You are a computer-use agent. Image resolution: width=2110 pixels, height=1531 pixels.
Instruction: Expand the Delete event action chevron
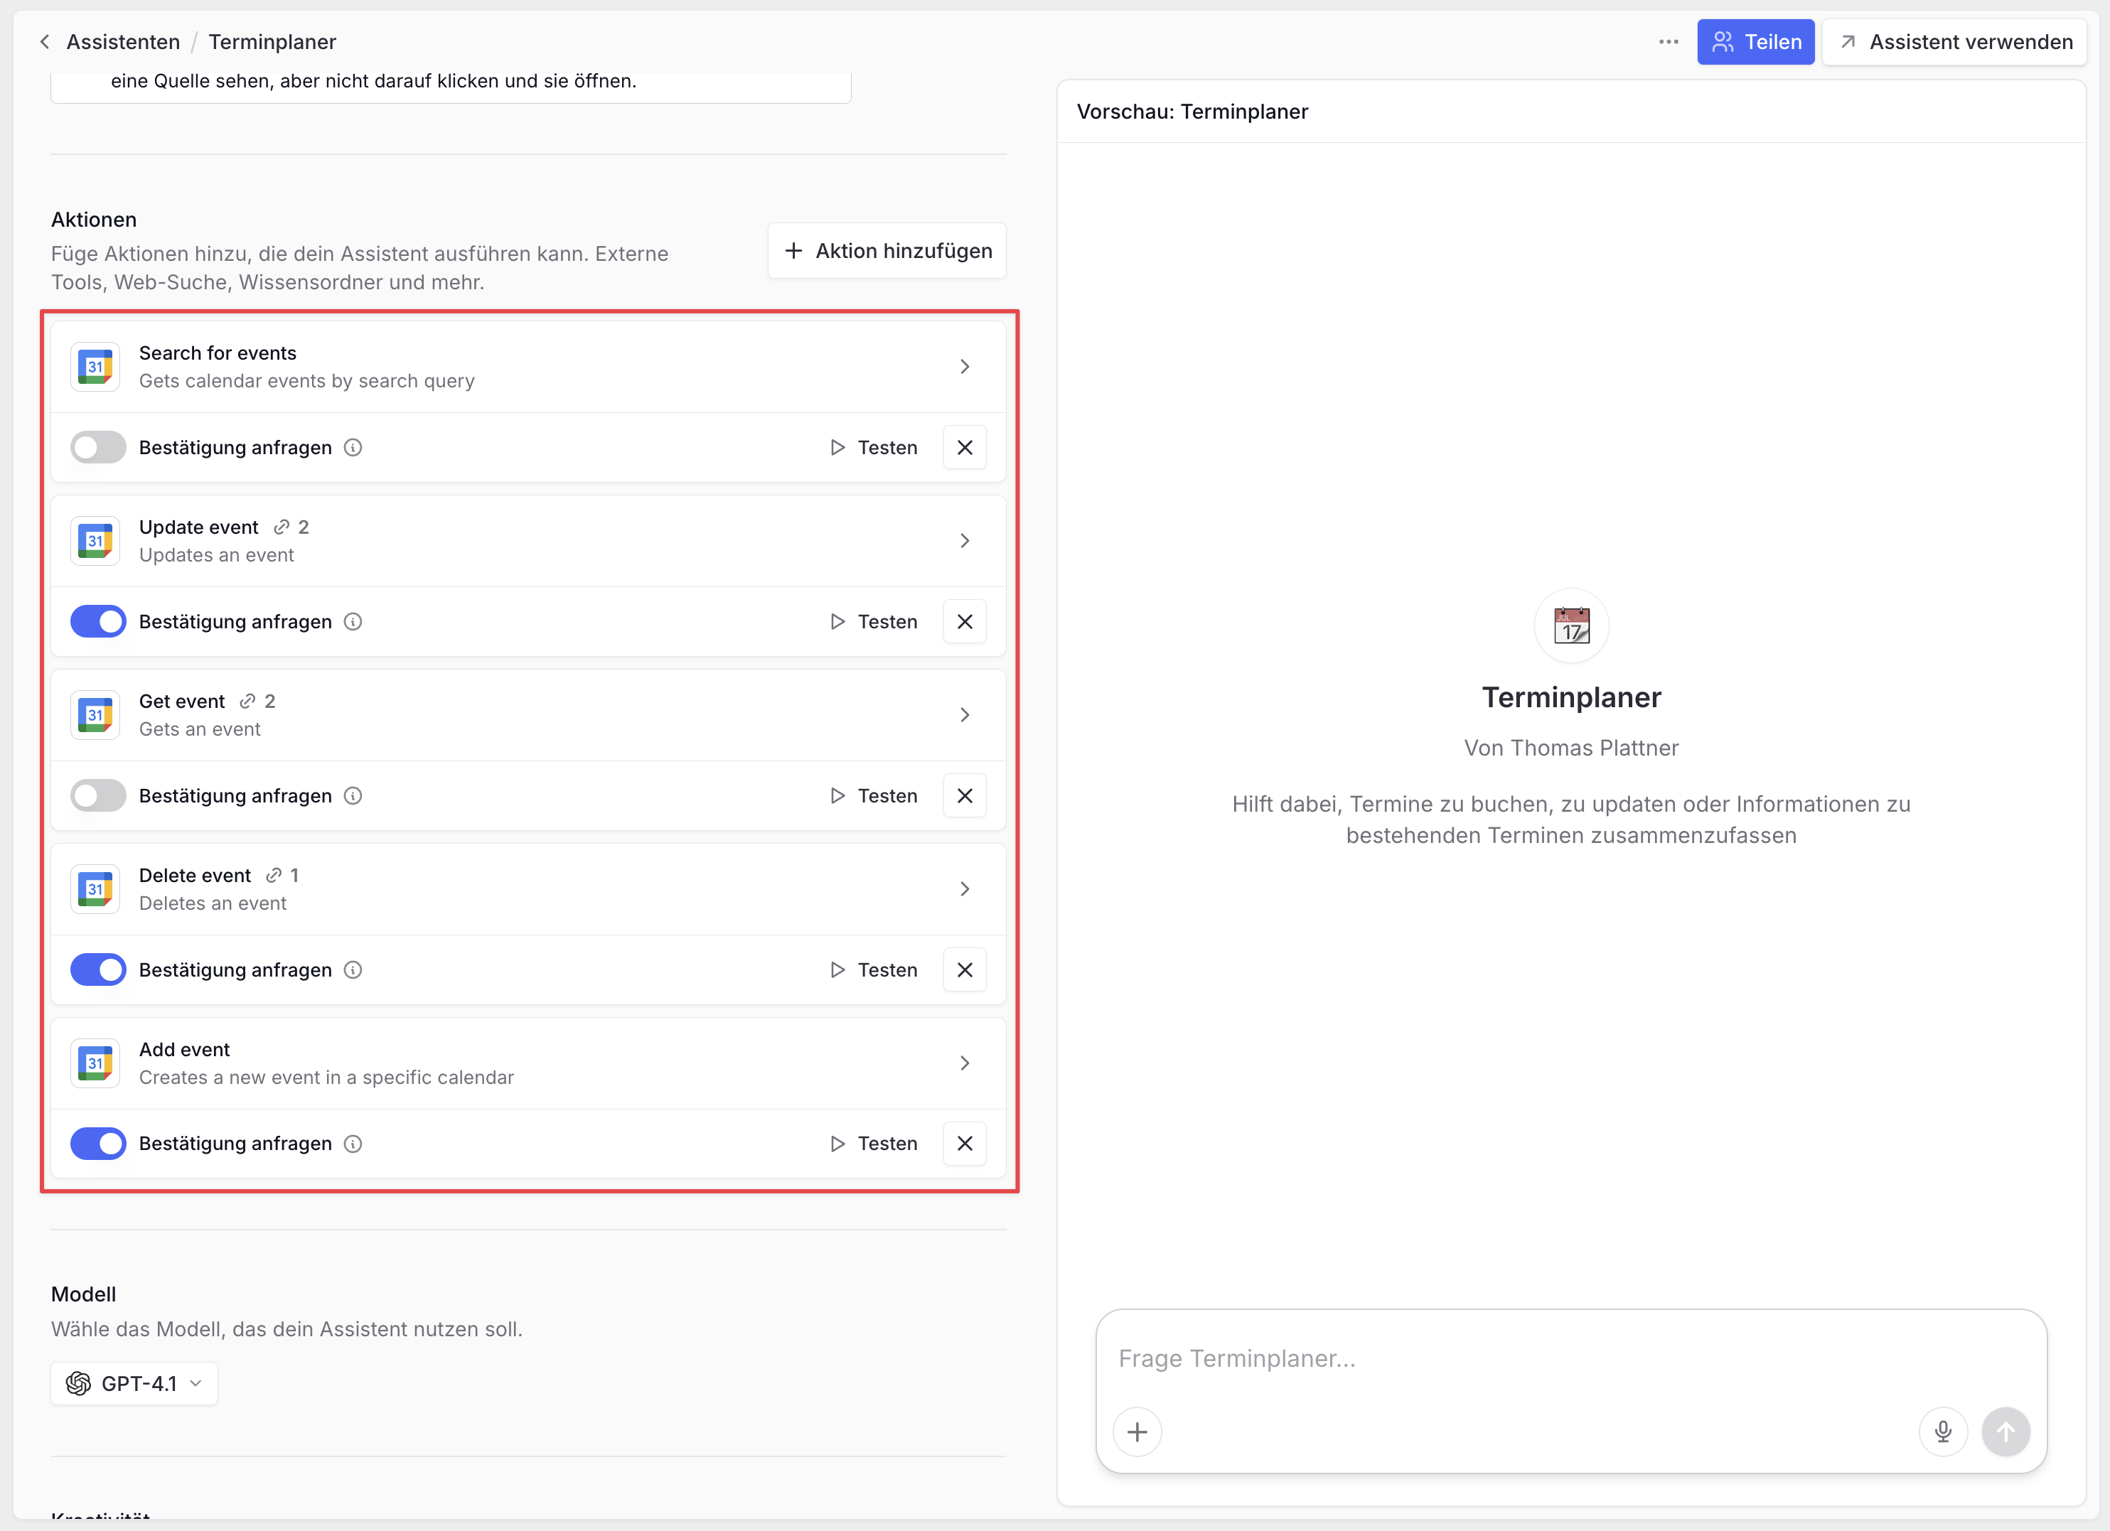[964, 889]
